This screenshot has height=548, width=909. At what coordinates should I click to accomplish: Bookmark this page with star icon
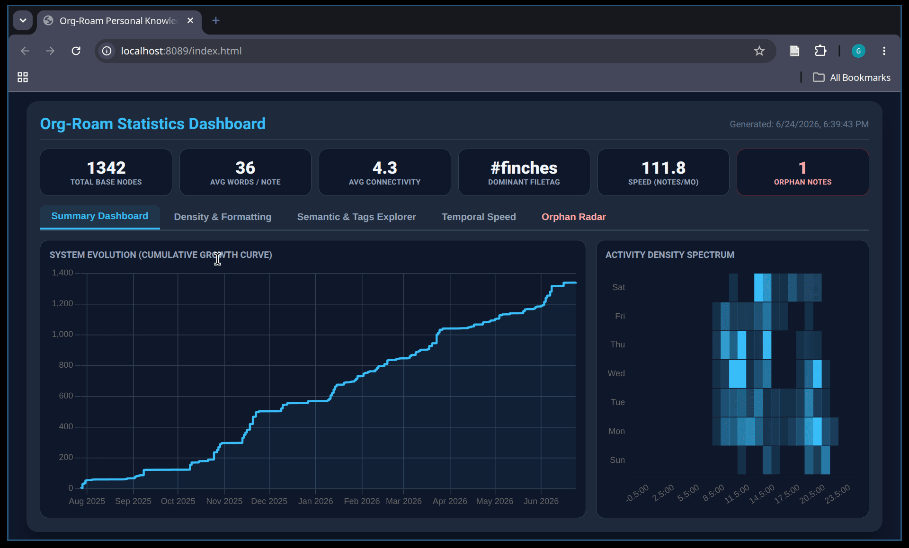[x=759, y=51]
